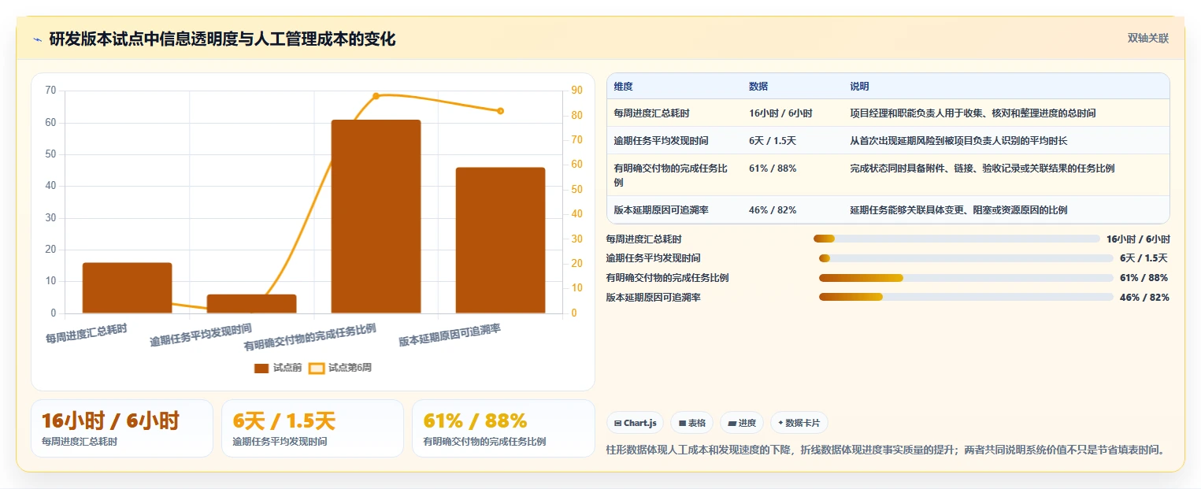Click the 版本延期原因可追溯率 x-axis label
This screenshot has width=1201, height=489.
pyautogui.click(x=450, y=335)
